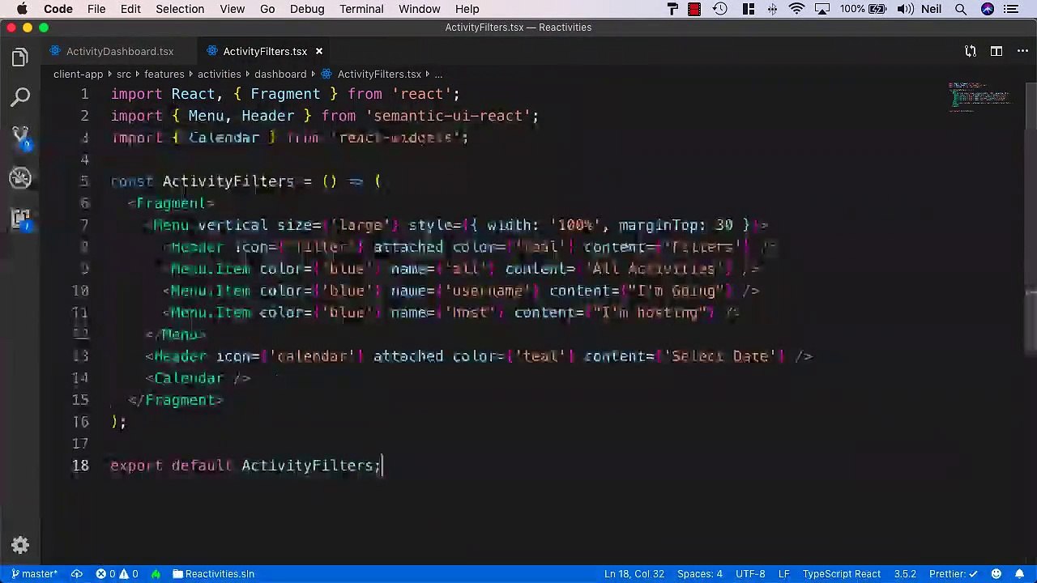Screen dimensions: 1037x583
Task: Select the features breadcrumb segment
Action: [x=164, y=74]
